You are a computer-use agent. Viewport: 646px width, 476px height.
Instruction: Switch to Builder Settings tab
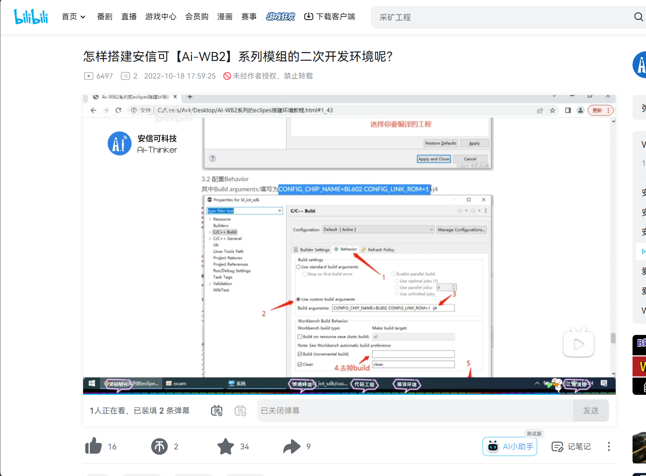tap(311, 249)
